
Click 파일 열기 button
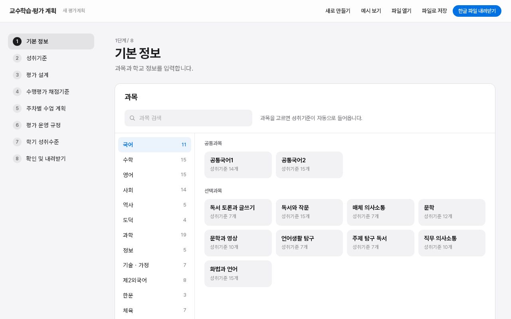click(x=401, y=11)
